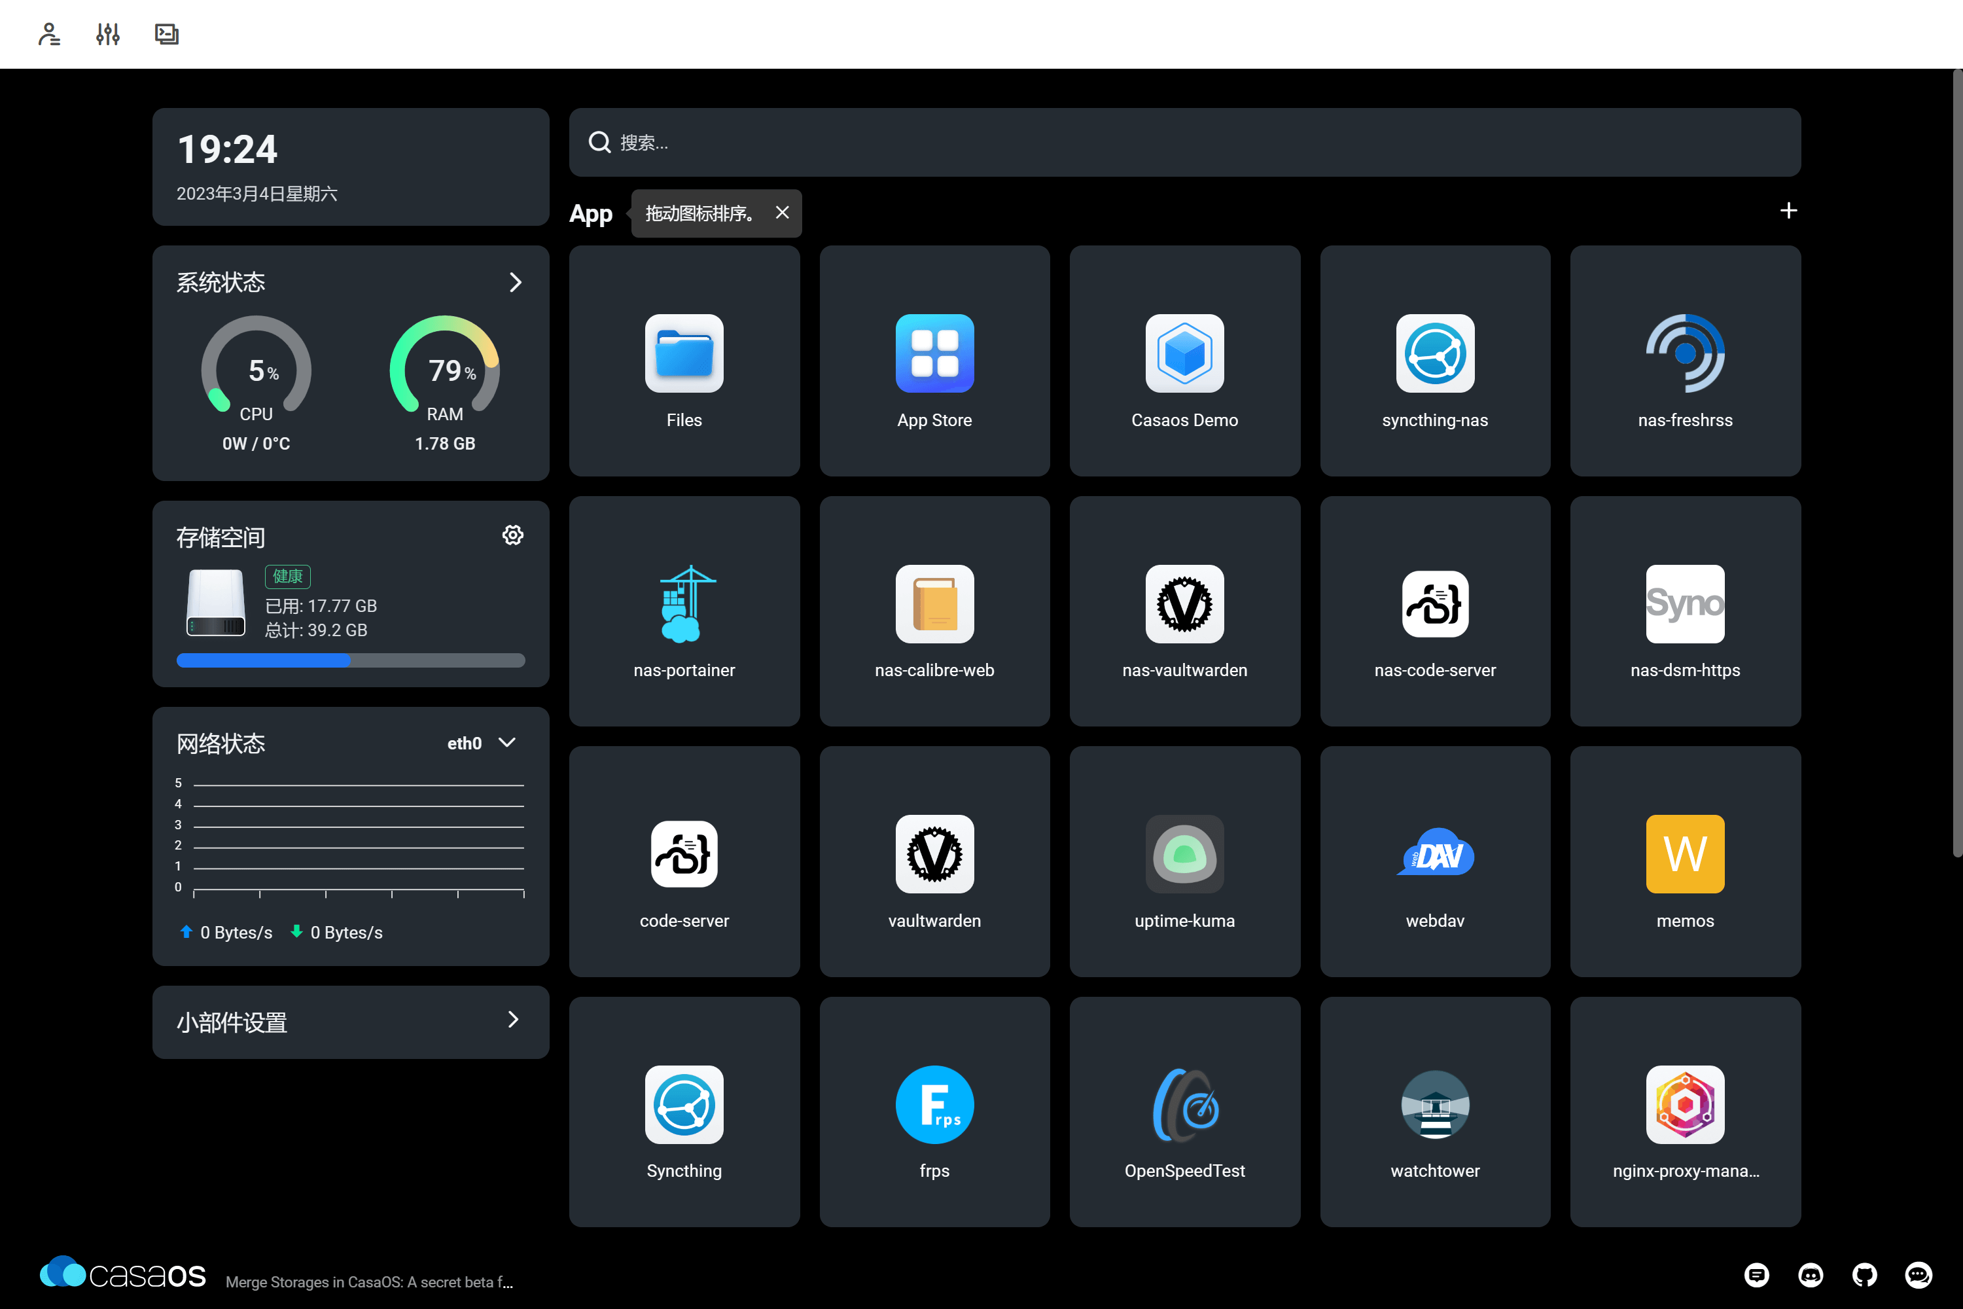The width and height of the screenshot is (1963, 1309).
Task: Click the 0W / 0°C CPU reading
Action: [256, 443]
